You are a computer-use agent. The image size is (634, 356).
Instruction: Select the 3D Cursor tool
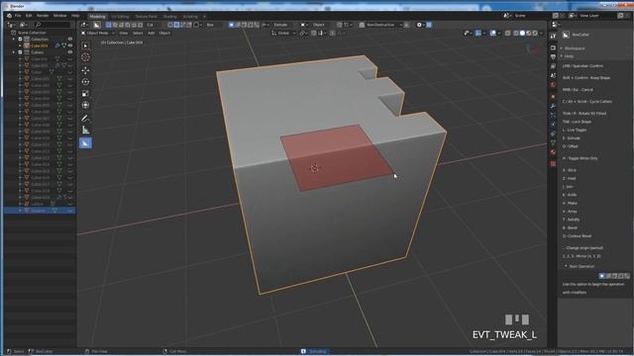(x=85, y=57)
